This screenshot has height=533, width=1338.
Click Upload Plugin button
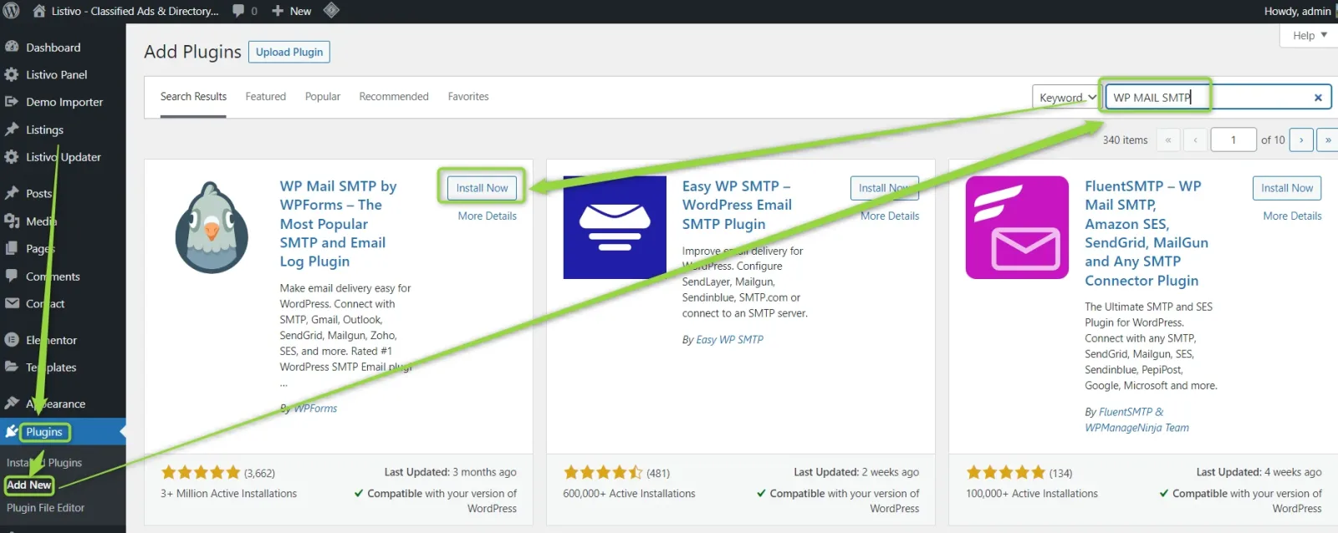[x=289, y=52]
